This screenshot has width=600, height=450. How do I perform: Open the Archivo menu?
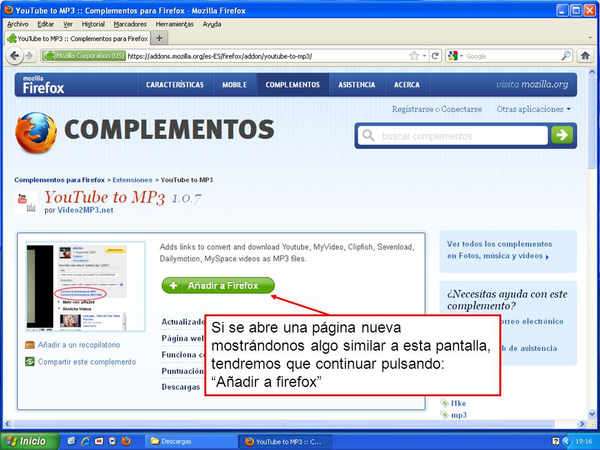17,24
